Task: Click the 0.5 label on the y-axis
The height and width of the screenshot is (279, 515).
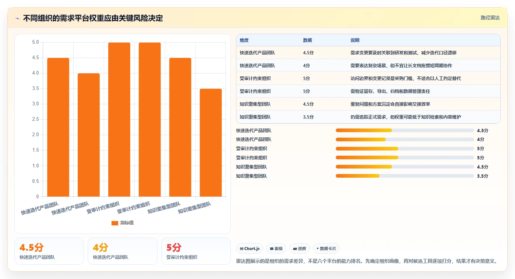Action: coord(36,181)
